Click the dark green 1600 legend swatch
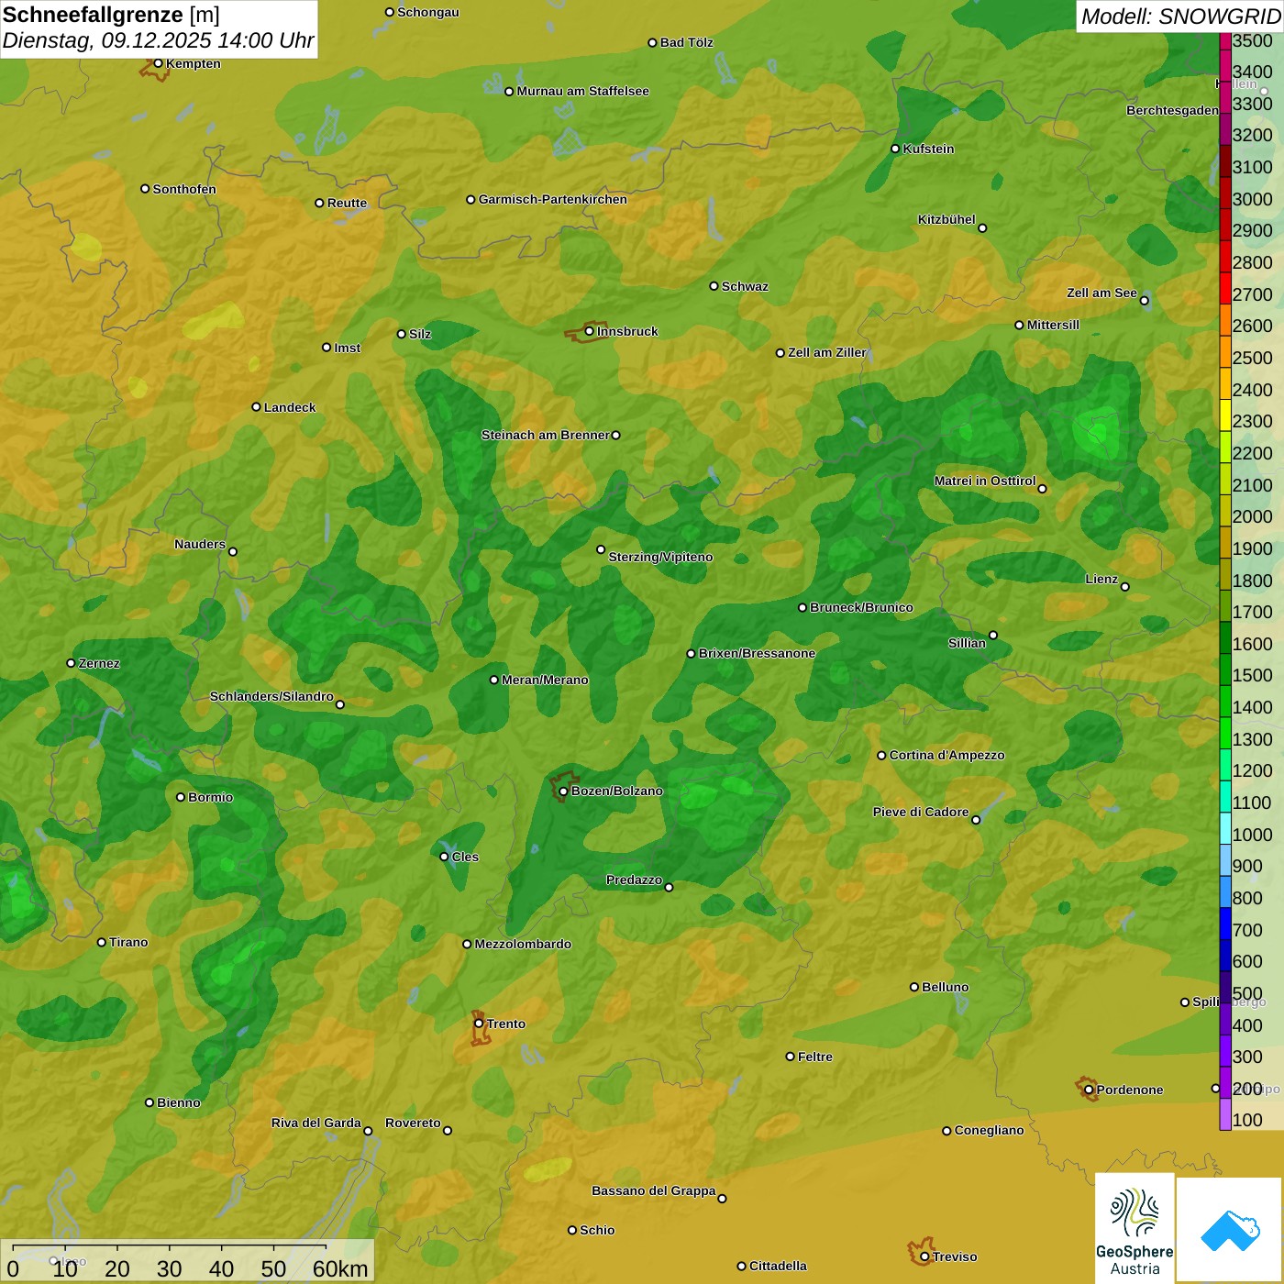The image size is (1284, 1284). [x=1225, y=644]
